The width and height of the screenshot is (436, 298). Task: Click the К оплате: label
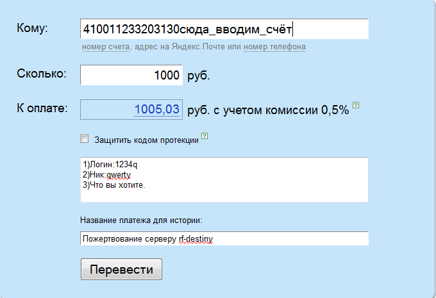click(x=42, y=108)
